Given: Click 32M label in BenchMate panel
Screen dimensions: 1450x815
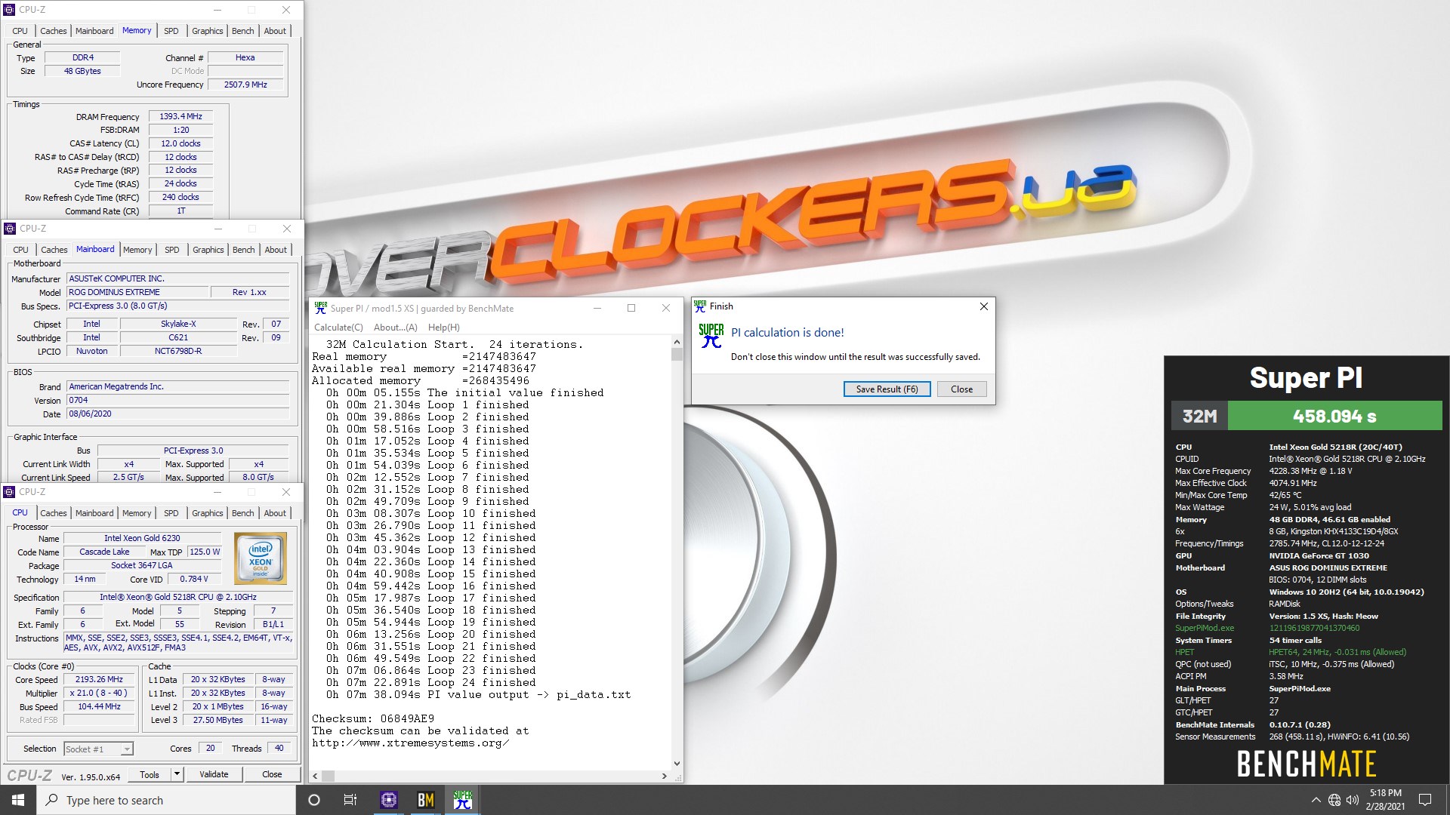Looking at the screenshot, I should tap(1199, 416).
